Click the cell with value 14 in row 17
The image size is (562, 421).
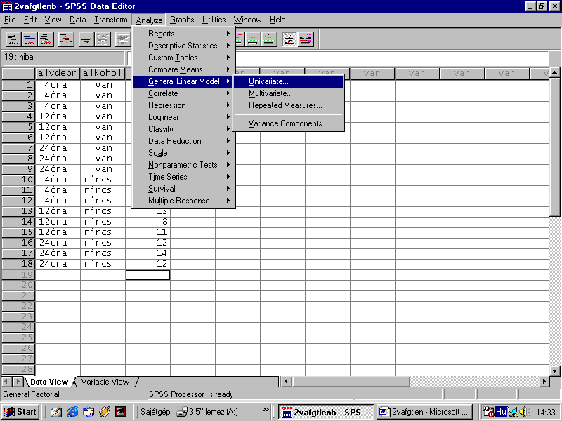148,253
